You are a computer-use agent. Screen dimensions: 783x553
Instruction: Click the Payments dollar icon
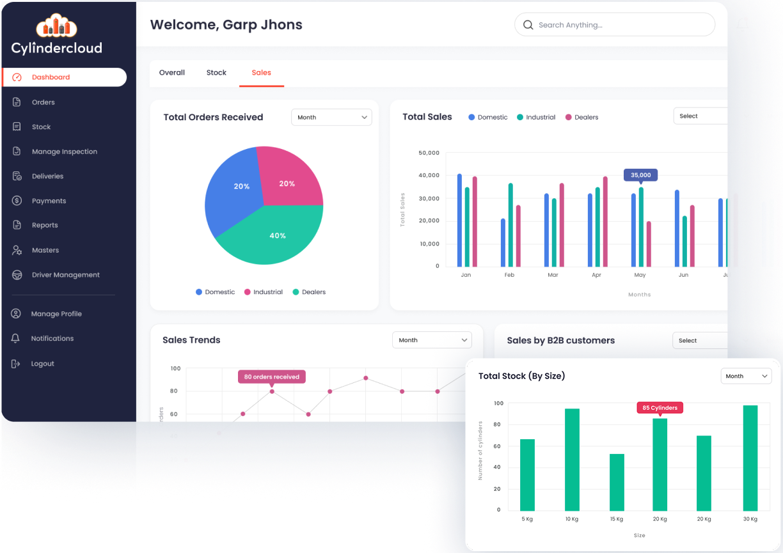17,201
